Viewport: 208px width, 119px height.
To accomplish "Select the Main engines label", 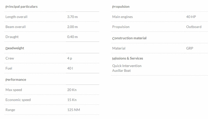I will 123,17.
